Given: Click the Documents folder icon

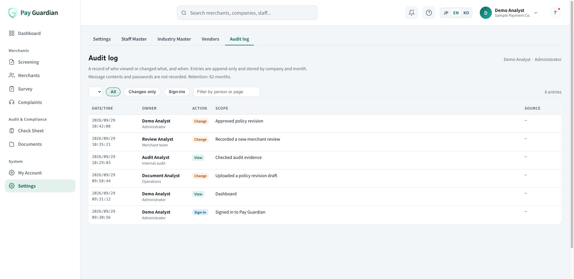Looking at the screenshot, I should coord(12,144).
